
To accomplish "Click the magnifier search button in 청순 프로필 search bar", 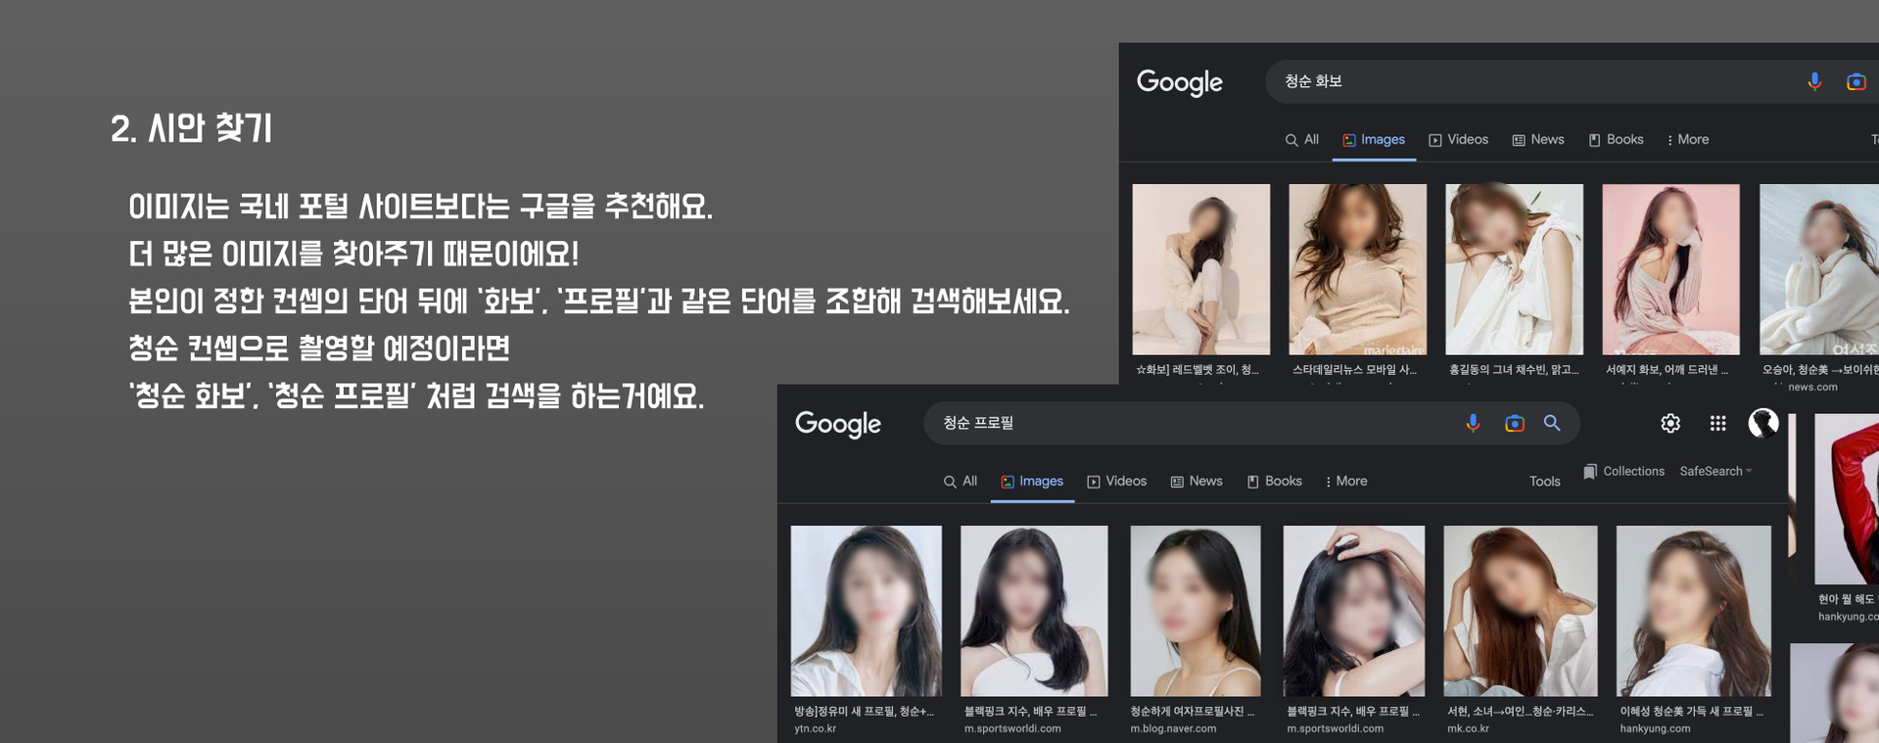I will tap(1552, 423).
